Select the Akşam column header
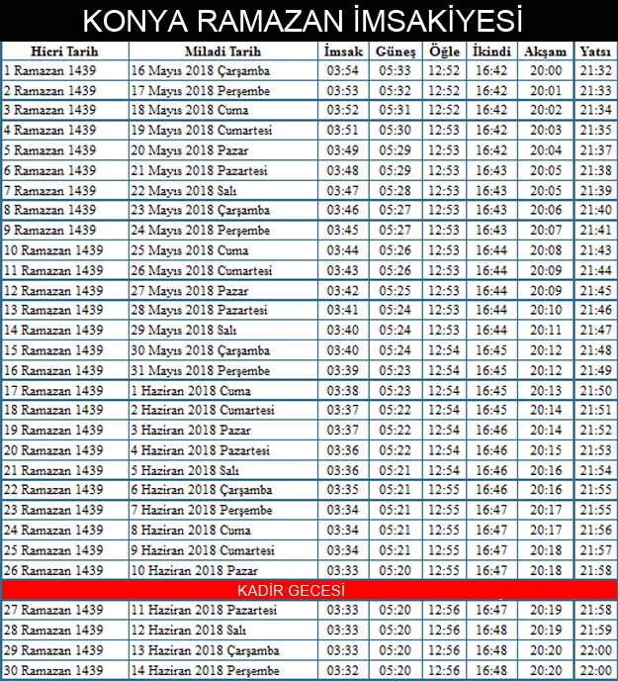The width and height of the screenshot is (618, 681). [x=545, y=51]
